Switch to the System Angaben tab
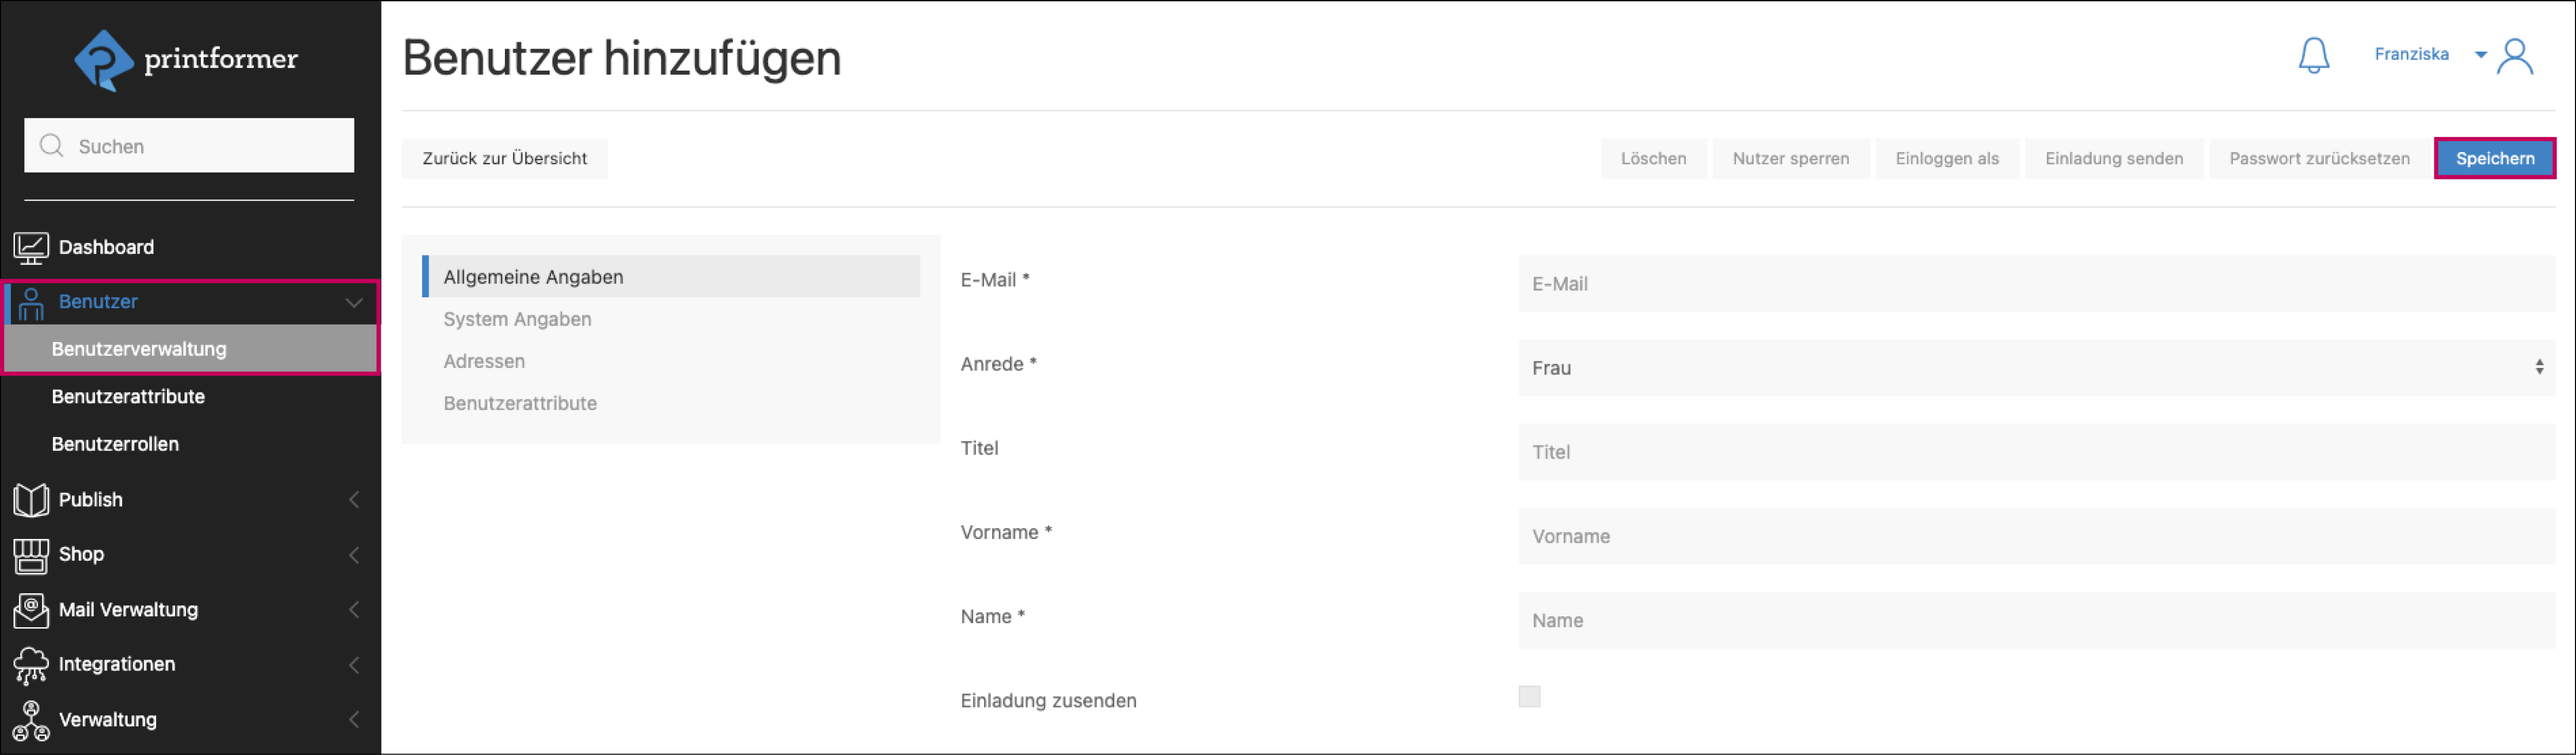Image resolution: width=2576 pixels, height=755 pixels. click(517, 320)
